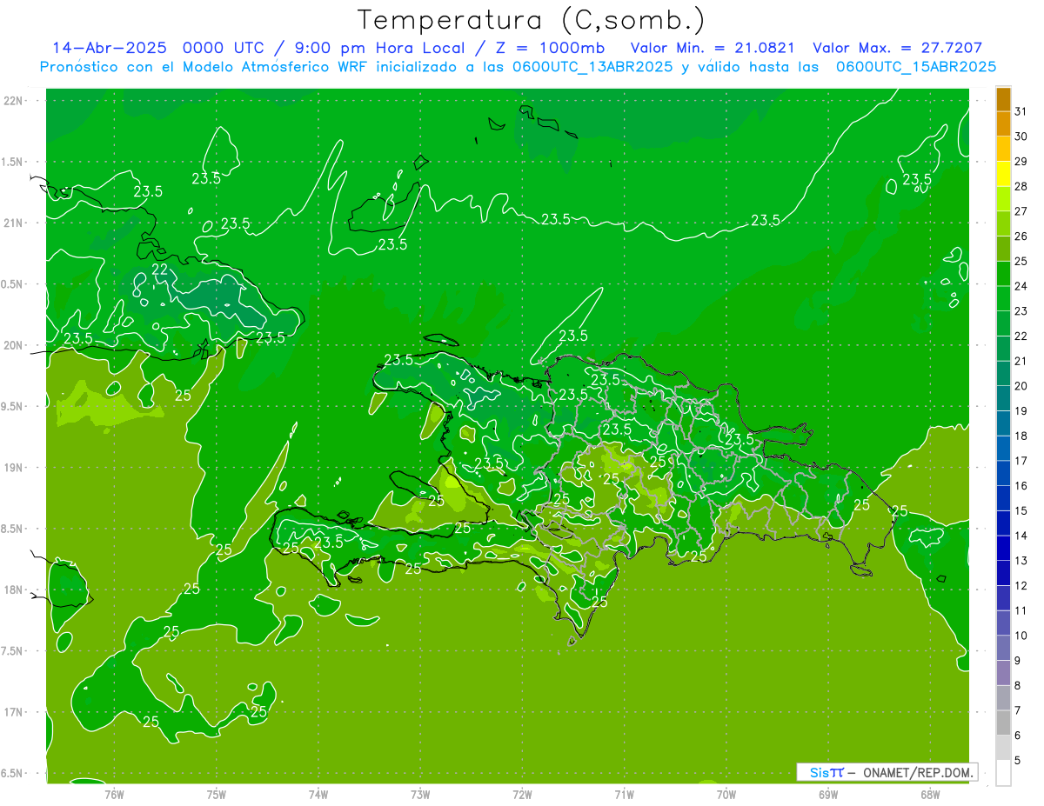Click the '76W' longitude axis label

coord(115,794)
